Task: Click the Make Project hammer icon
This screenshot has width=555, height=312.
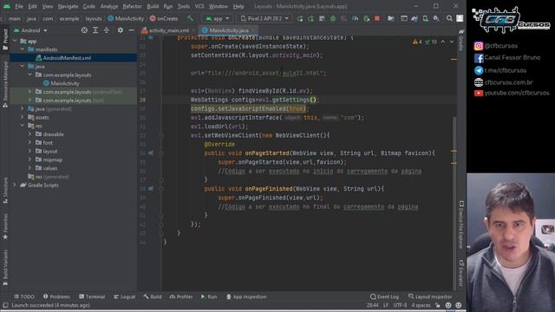Action: pyautogui.click(x=190, y=18)
